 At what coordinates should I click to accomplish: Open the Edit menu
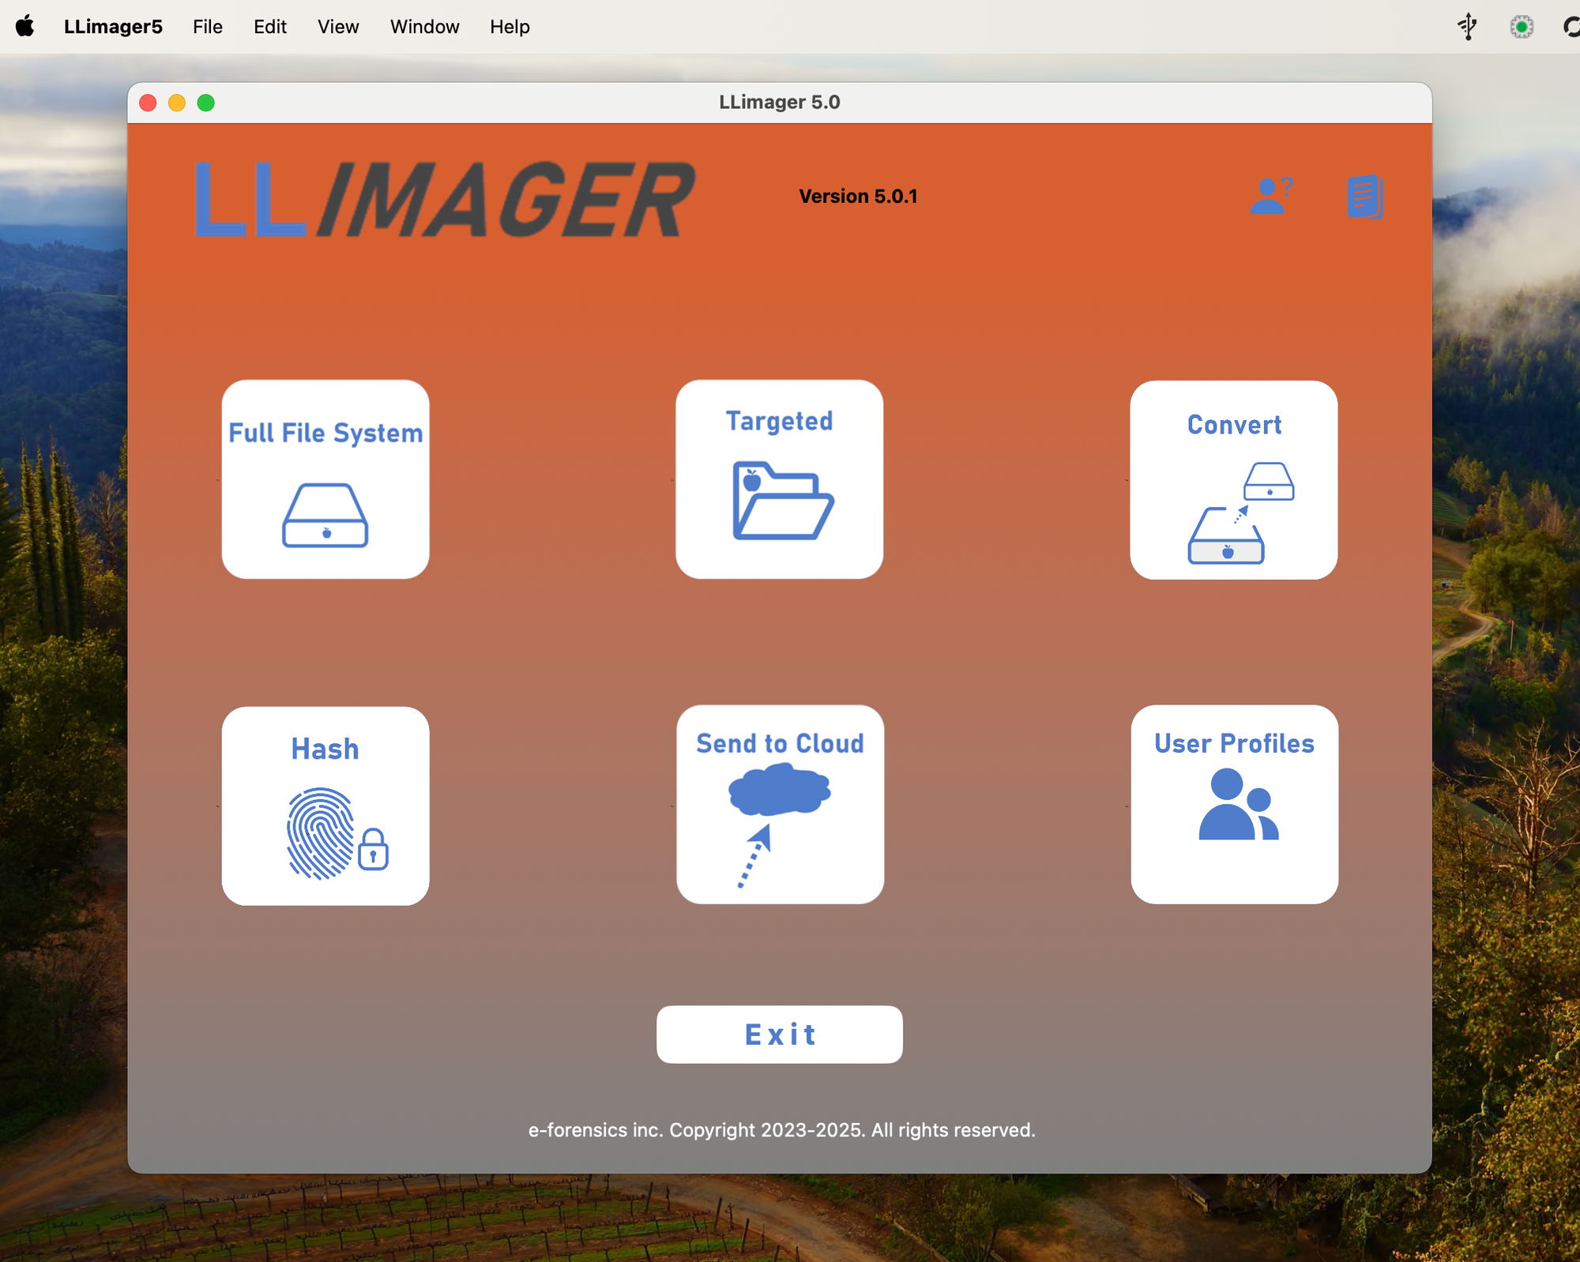pyautogui.click(x=270, y=27)
